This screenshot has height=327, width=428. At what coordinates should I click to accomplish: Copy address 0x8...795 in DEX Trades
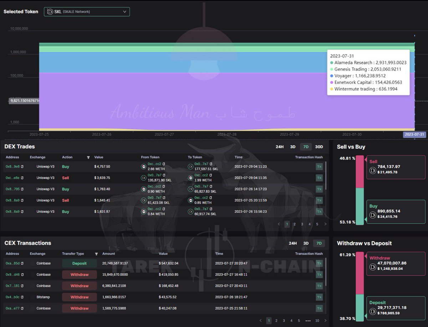[x=22, y=189]
